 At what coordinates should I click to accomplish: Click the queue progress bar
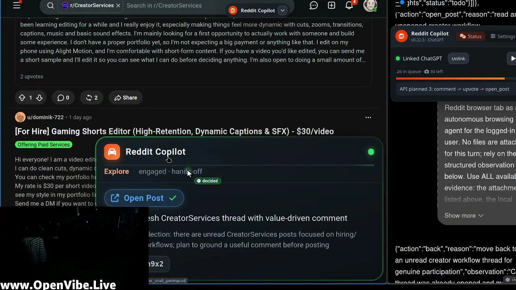pyautogui.click(x=456, y=79)
